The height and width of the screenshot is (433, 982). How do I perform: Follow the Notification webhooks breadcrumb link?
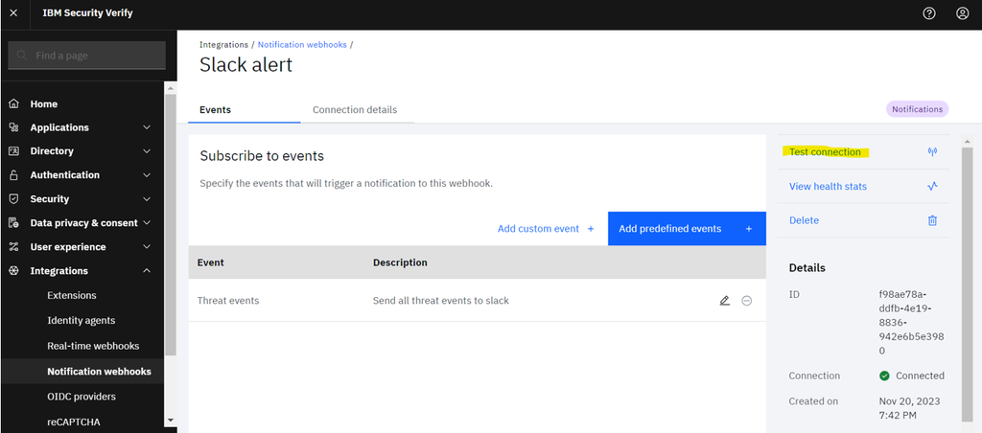coord(302,45)
